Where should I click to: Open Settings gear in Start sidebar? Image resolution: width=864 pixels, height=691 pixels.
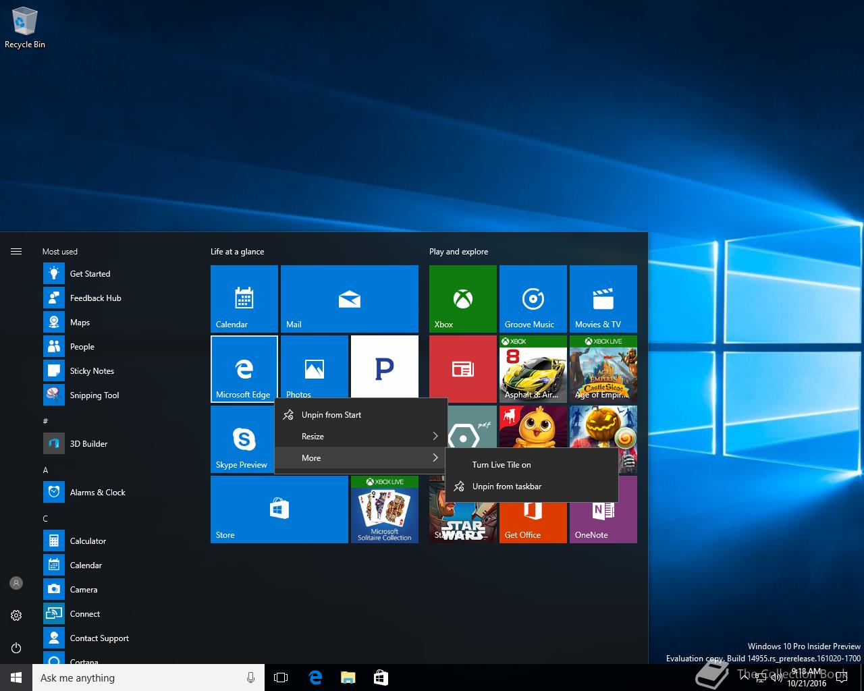[16, 615]
